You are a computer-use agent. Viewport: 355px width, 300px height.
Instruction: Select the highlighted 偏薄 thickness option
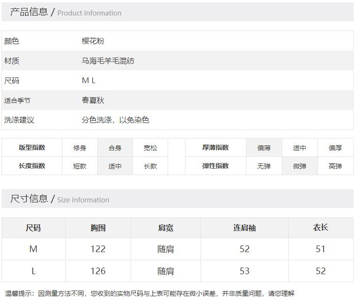pos(264,148)
